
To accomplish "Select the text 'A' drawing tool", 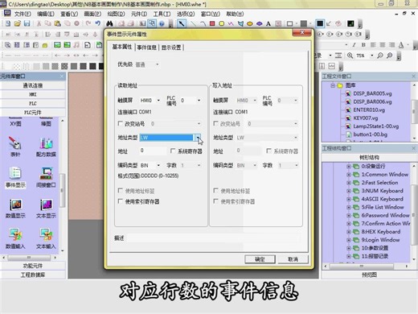I will coord(268,24).
